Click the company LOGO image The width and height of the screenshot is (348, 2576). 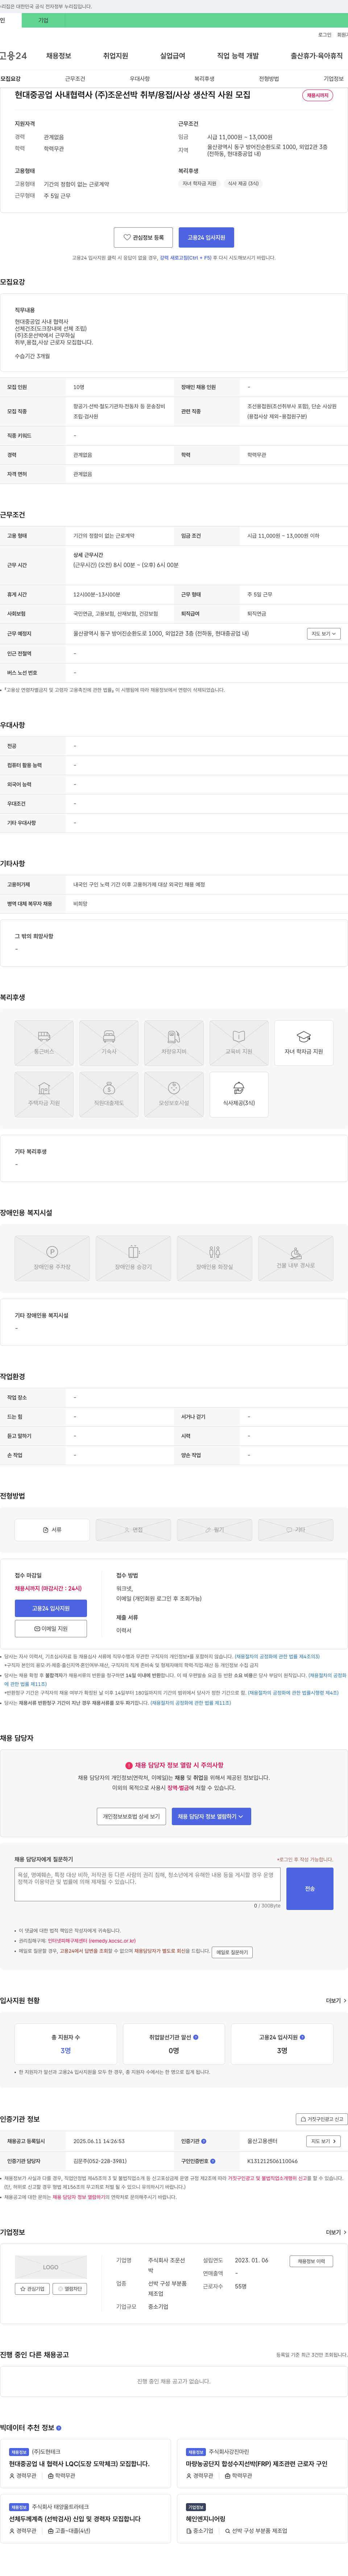coord(51,2267)
